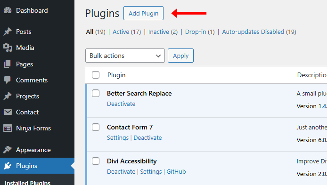Tick the Divi Accessibility checkbox
Image resolution: width=327 pixels, height=185 pixels.
tap(96, 161)
